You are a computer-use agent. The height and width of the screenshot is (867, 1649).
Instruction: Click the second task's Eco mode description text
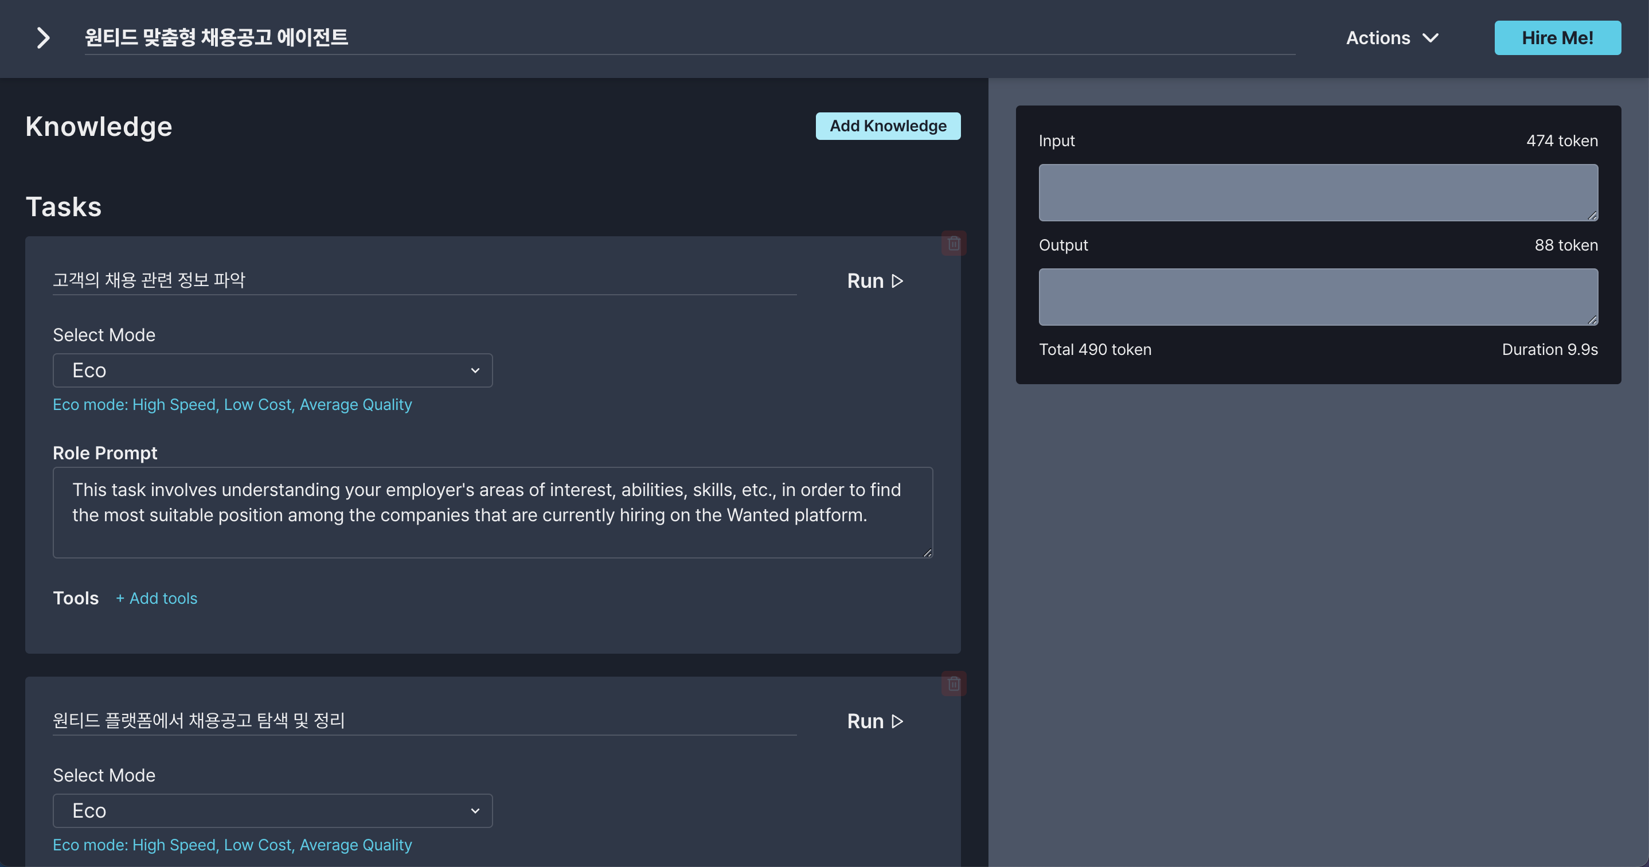(x=232, y=845)
